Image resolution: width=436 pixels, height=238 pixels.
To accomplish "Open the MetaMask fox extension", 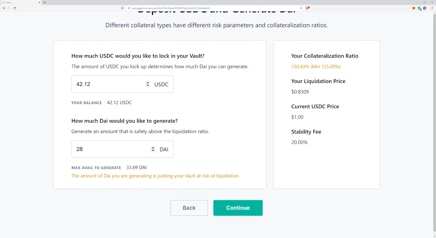I will point(414,8).
